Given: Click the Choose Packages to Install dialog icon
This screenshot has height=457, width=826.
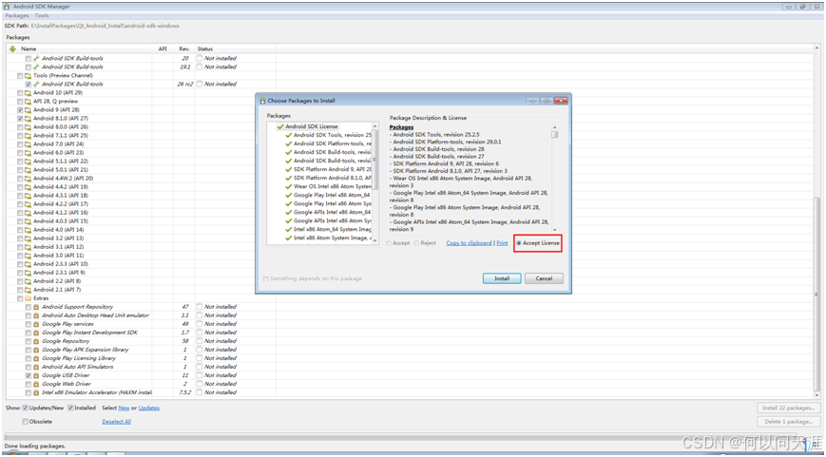Looking at the screenshot, I should tap(262, 101).
